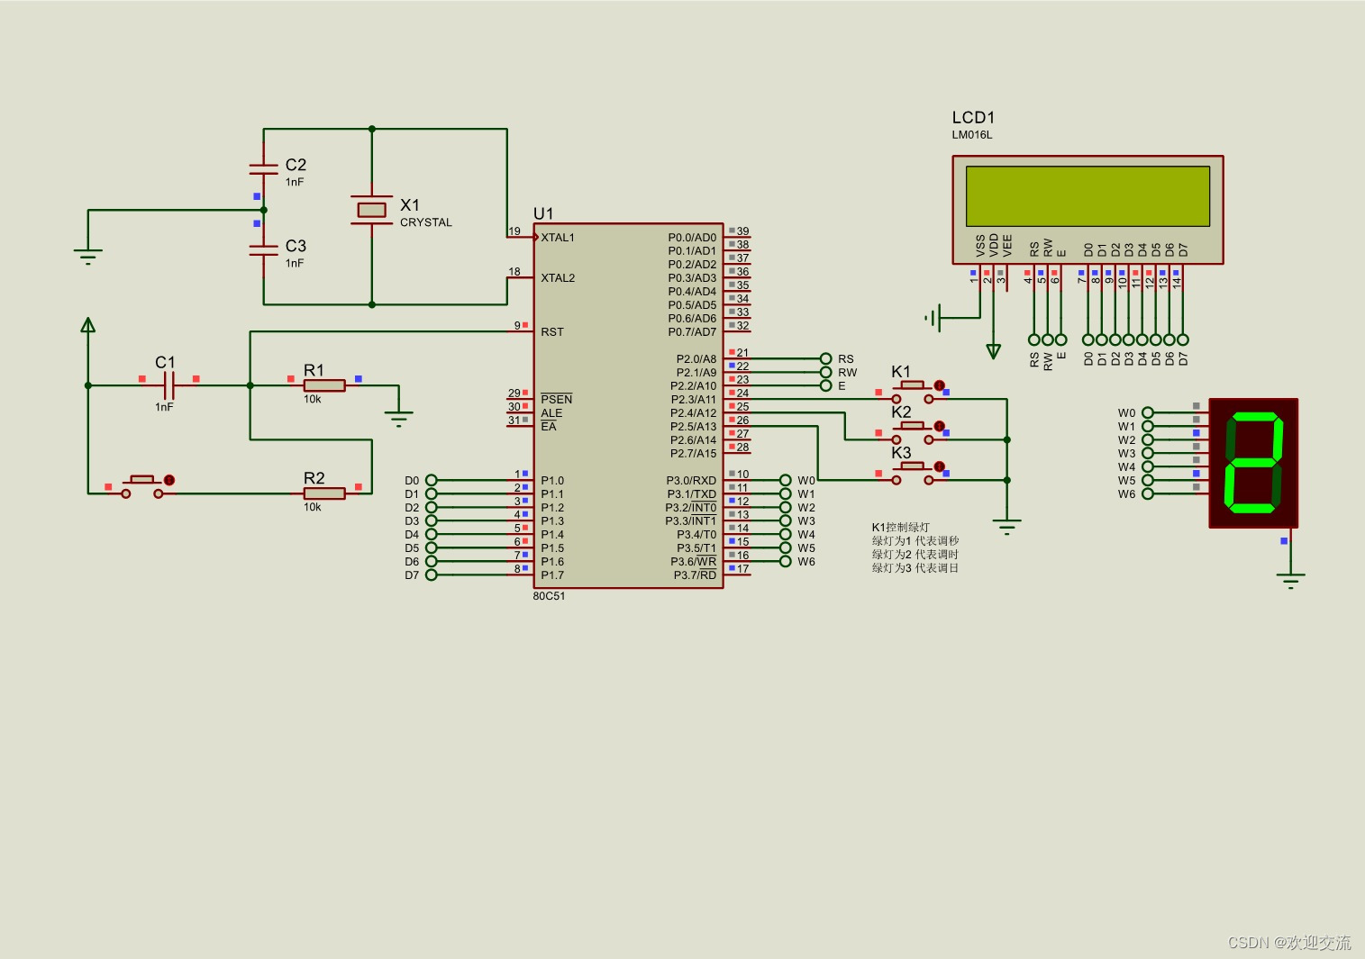Click the 80C51 part label below chip
This screenshot has height=959, width=1365.
pos(549,596)
